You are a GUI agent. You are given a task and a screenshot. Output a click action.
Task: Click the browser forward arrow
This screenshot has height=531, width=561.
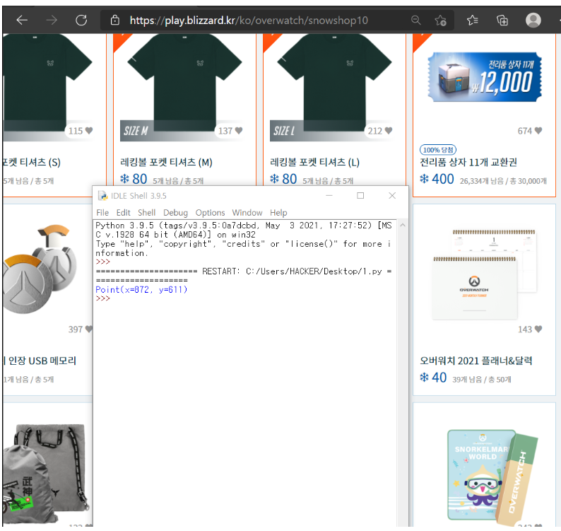(x=52, y=20)
